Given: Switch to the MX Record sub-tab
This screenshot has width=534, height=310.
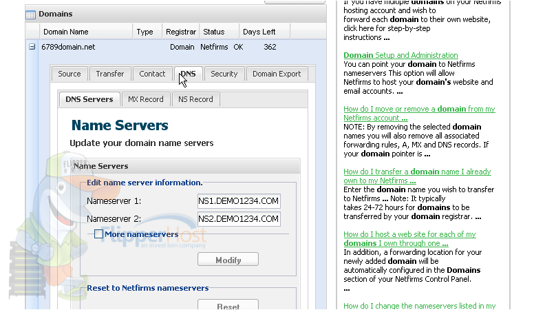Looking at the screenshot, I should tap(146, 99).
